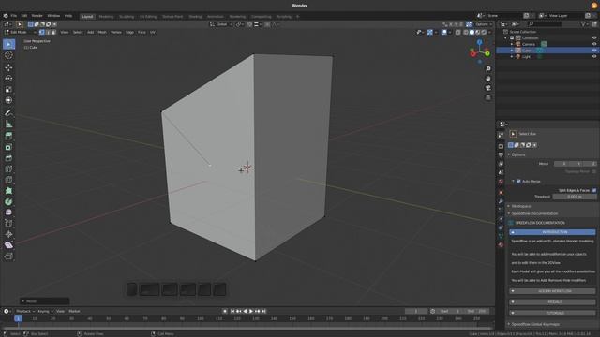Toggle Split Edges & Faces checkbox
The image size is (600, 337).
[x=594, y=190]
